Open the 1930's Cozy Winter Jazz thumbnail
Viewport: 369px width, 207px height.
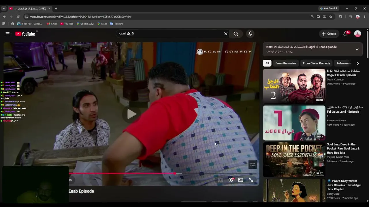tap(294, 191)
